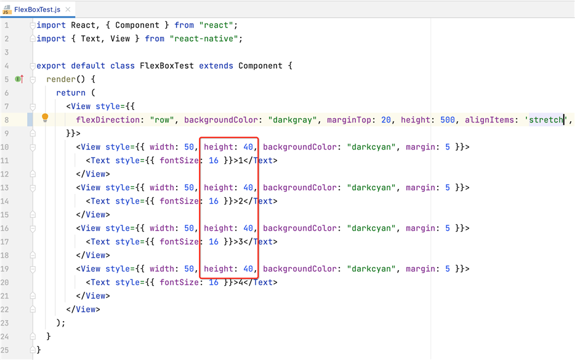Click the lightbulb quick-fix icon on line 8

pos(45,118)
